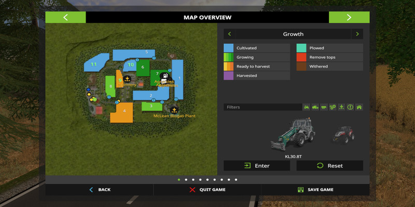The image size is (415, 207).
Task: Go to next menu page arrow
Action: point(349,17)
